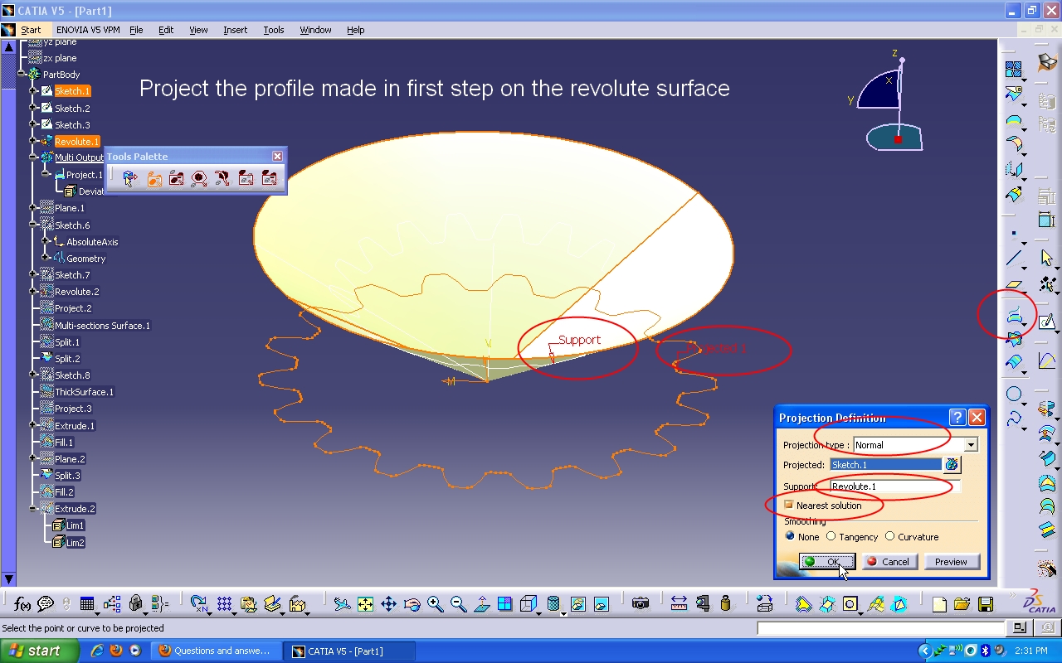Select the Line tool in right toolbar
This screenshot has height=663, width=1062.
tap(1014, 259)
